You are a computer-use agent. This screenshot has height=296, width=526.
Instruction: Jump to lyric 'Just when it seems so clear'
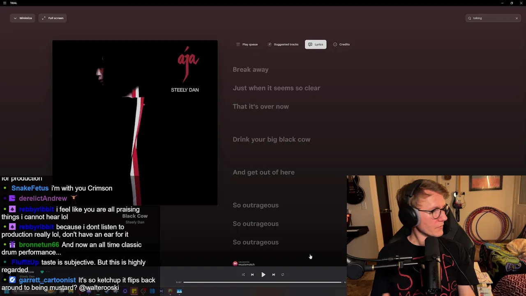[x=277, y=88]
